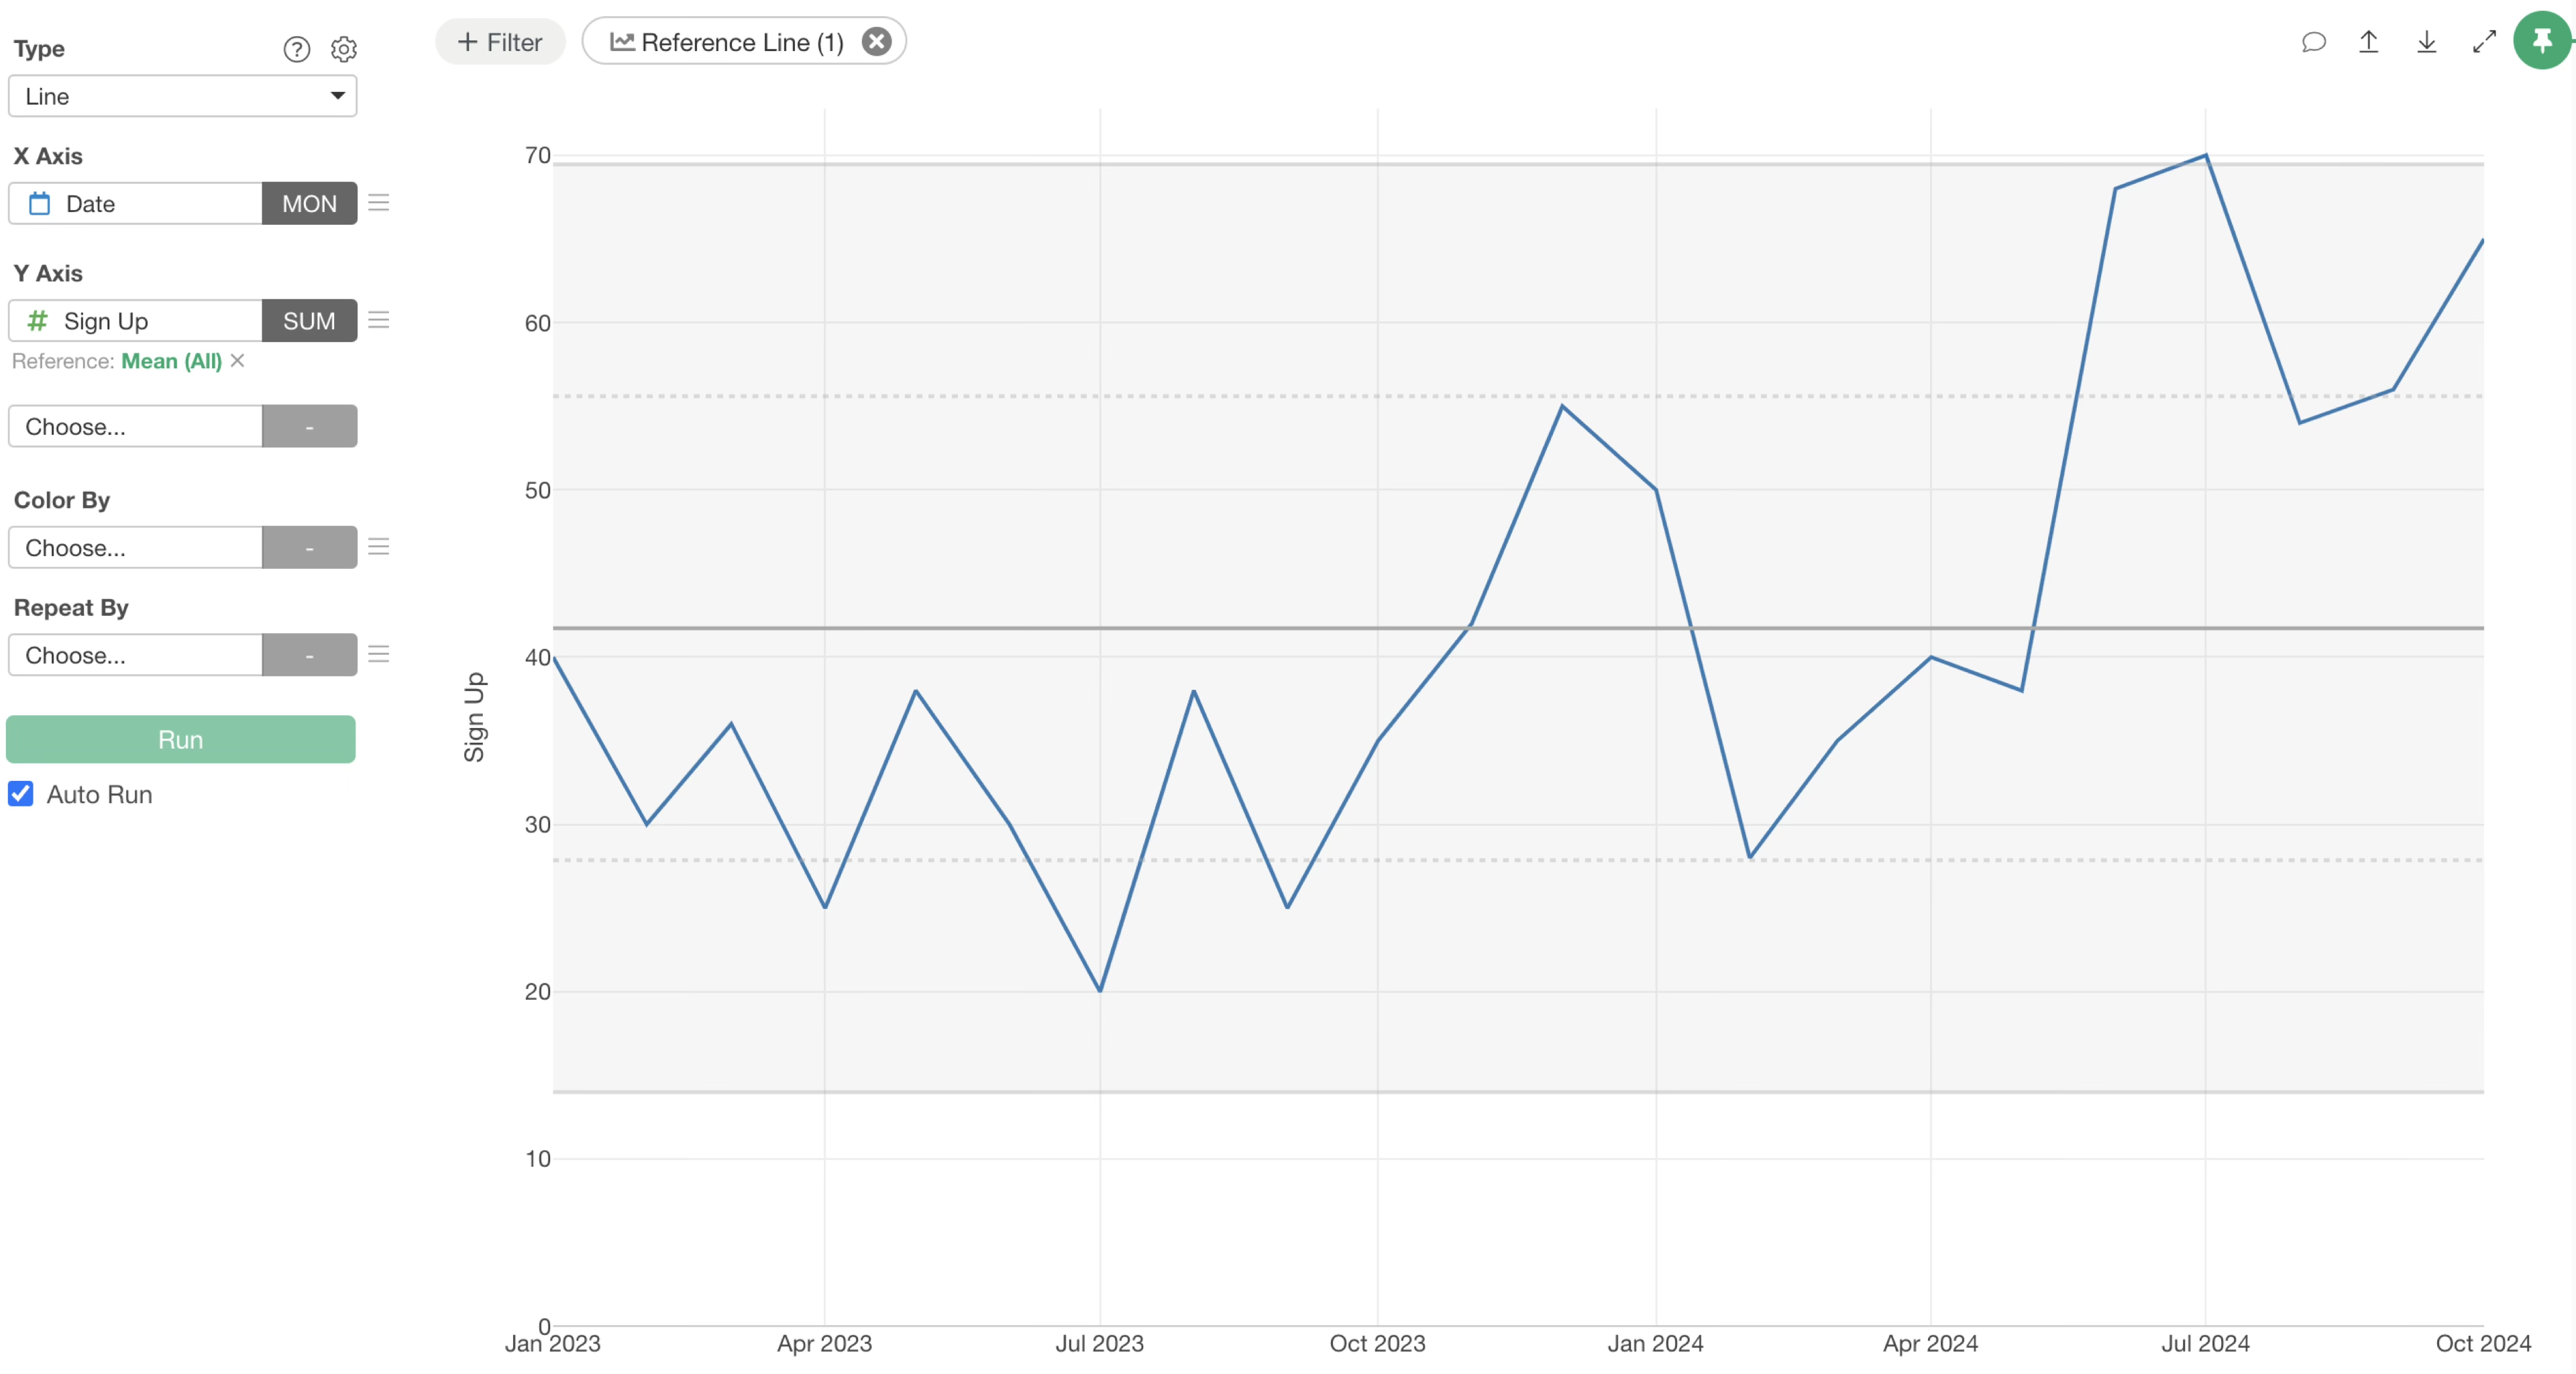Screen dimensions: 2576x1374
Task: Click the upload/export arrow icon
Action: click(2368, 42)
